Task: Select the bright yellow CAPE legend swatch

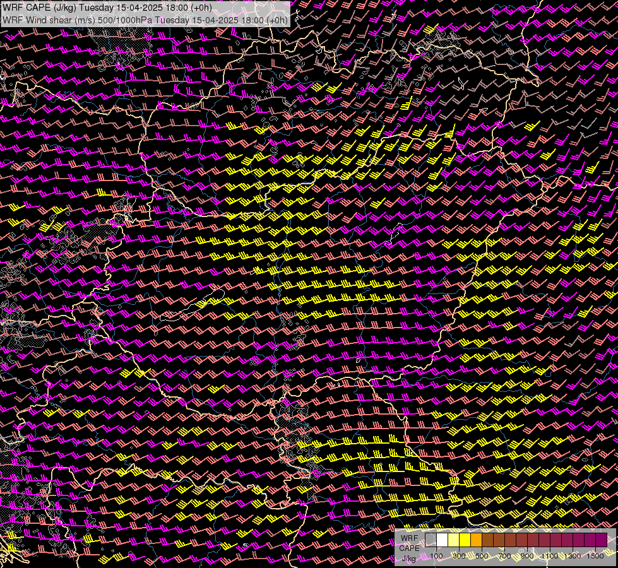Action: click(465, 540)
